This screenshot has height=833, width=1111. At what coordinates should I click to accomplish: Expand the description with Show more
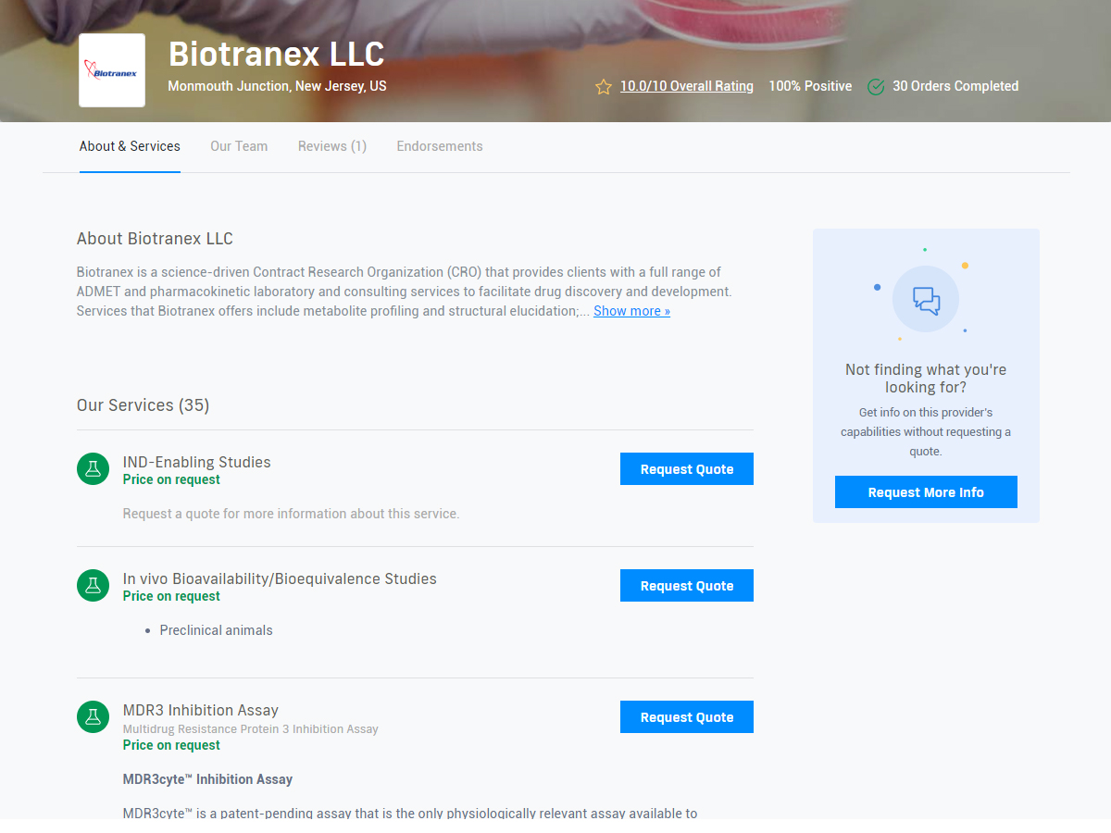point(631,311)
